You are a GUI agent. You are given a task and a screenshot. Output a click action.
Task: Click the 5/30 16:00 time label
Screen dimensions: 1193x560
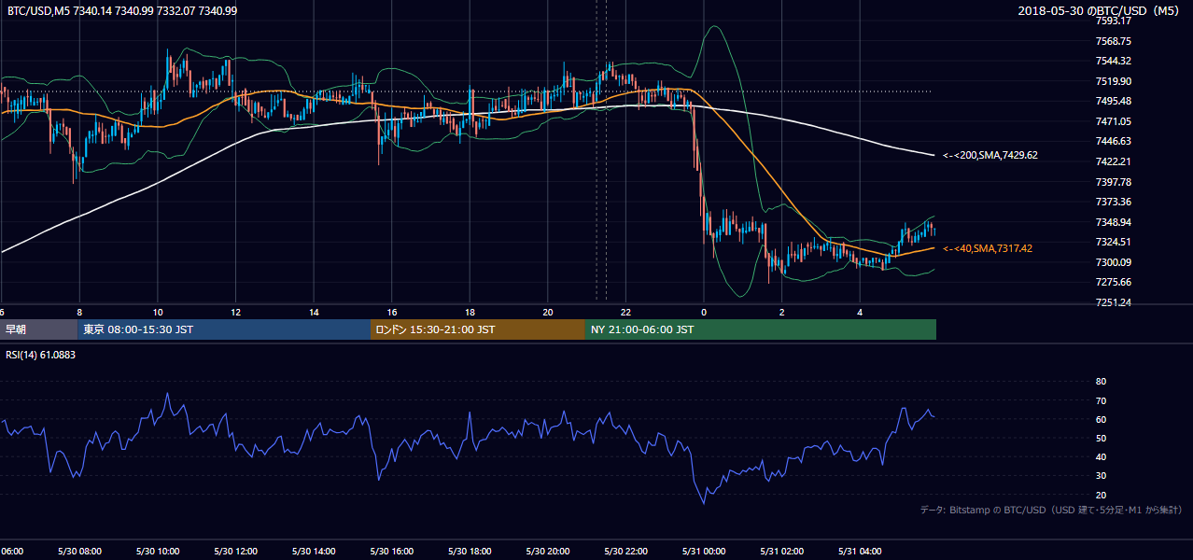pyautogui.click(x=391, y=552)
